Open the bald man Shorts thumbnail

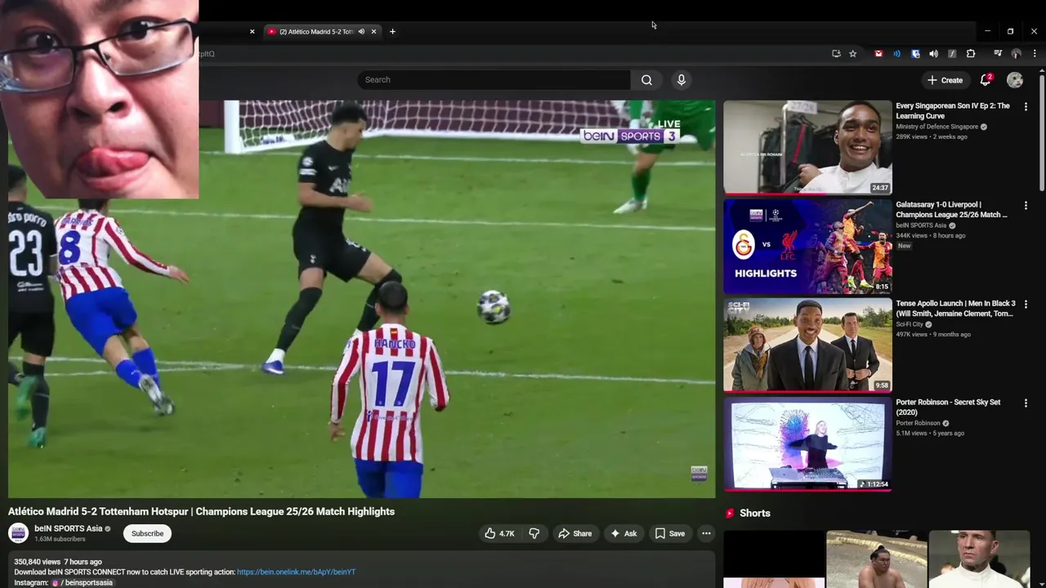tap(979, 559)
